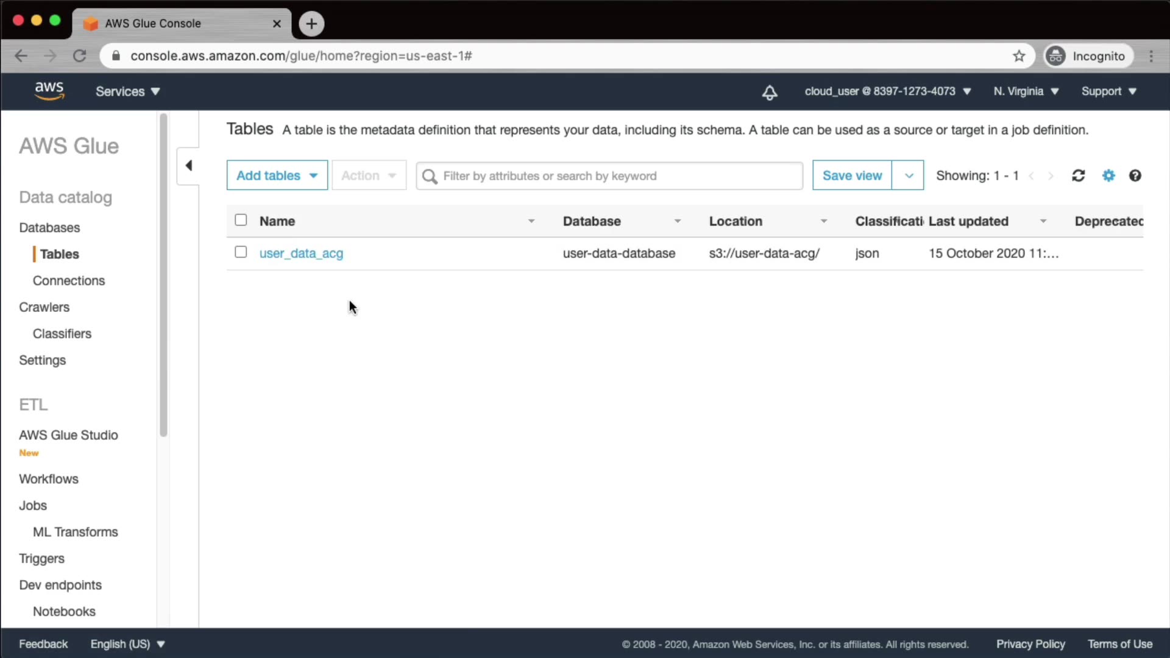Click the AWS logo home icon
Screen dimensions: 1170x658
coord(49,91)
